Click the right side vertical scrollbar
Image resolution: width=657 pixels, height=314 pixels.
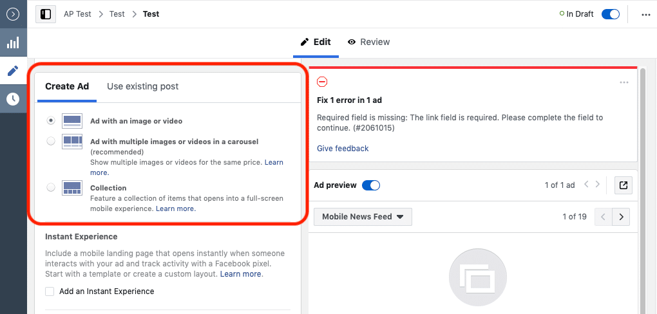643,190
